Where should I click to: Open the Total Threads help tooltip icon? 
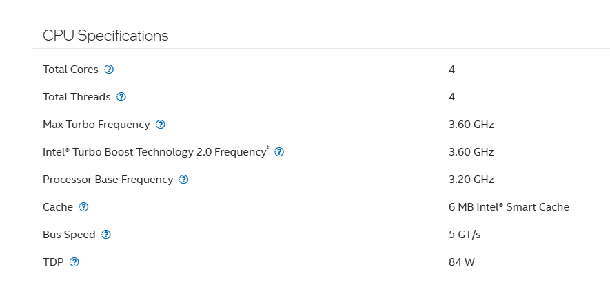(121, 97)
